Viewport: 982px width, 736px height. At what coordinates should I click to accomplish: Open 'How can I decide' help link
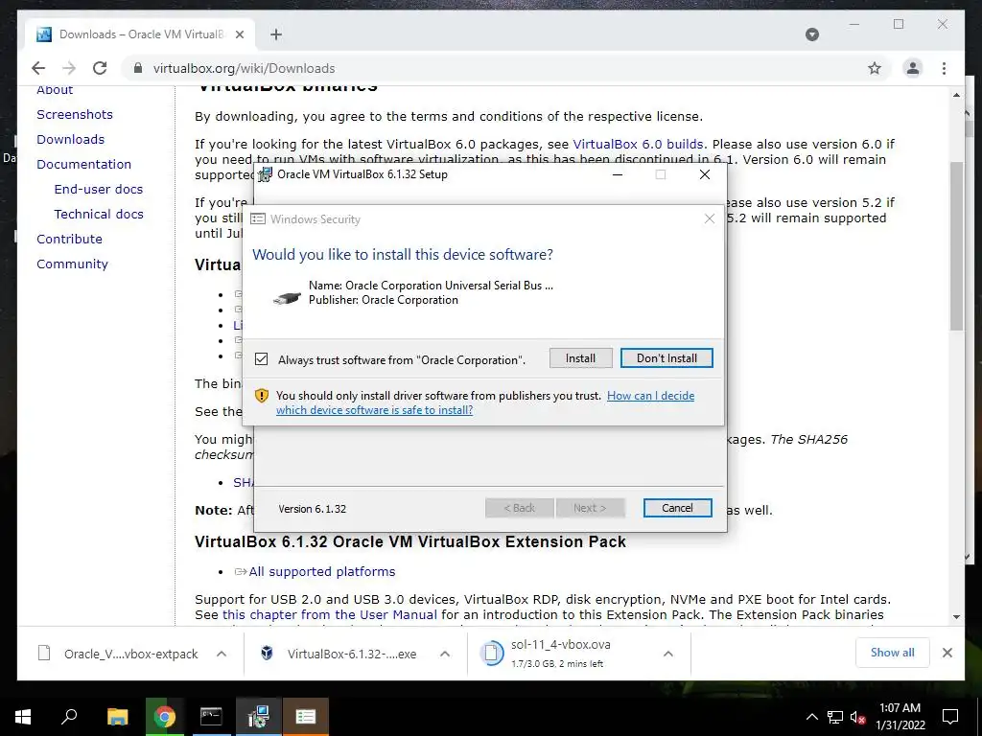click(x=651, y=396)
